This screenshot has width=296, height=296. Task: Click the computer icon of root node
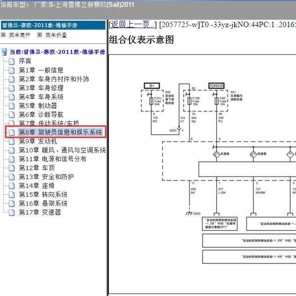(4, 52)
